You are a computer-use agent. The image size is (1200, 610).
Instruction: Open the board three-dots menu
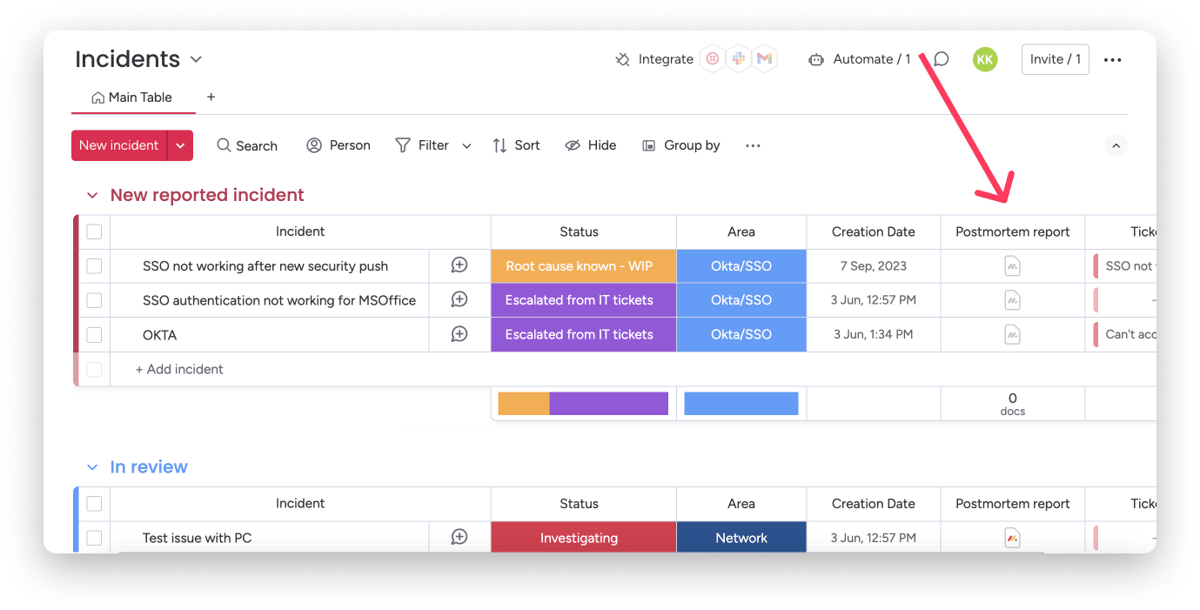[x=1112, y=59]
